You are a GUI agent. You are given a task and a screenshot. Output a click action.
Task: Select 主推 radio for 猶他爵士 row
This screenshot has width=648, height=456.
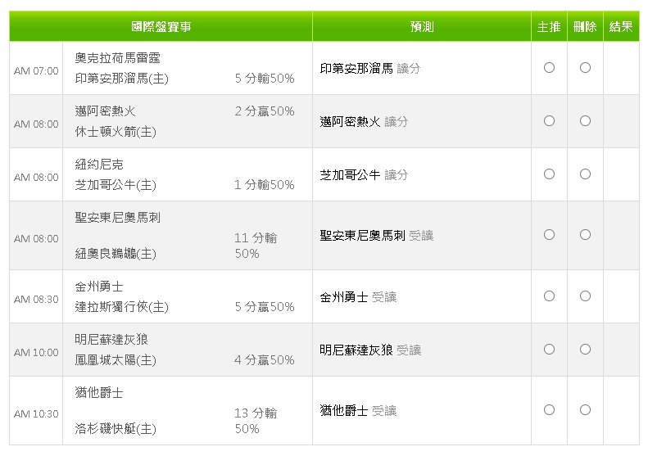click(x=549, y=410)
